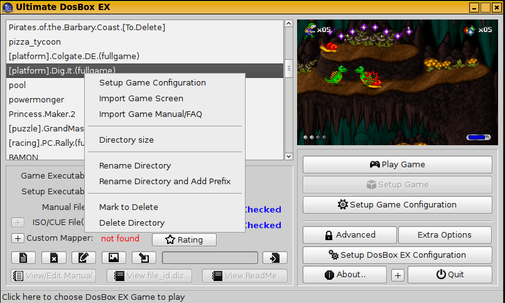Click the picture image icon button
Screen dimensions: 505x303
114,258
